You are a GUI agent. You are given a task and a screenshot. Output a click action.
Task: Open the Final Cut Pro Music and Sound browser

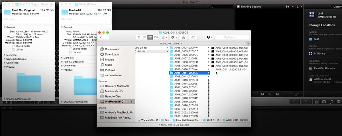point(331,102)
